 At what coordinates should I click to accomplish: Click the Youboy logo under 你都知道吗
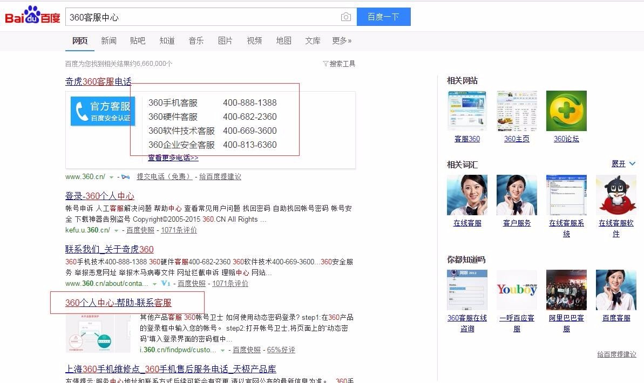coord(516,290)
